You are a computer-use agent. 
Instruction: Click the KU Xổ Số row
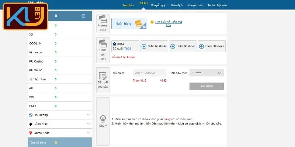point(60,70)
